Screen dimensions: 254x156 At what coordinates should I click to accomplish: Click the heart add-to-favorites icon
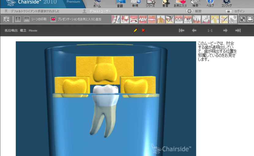(53, 19)
